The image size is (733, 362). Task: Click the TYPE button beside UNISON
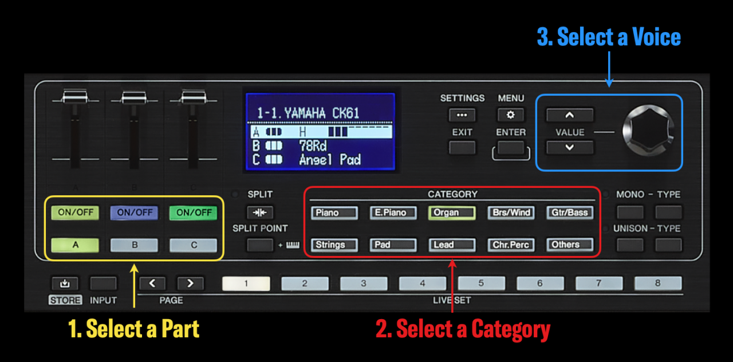pos(668,245)
